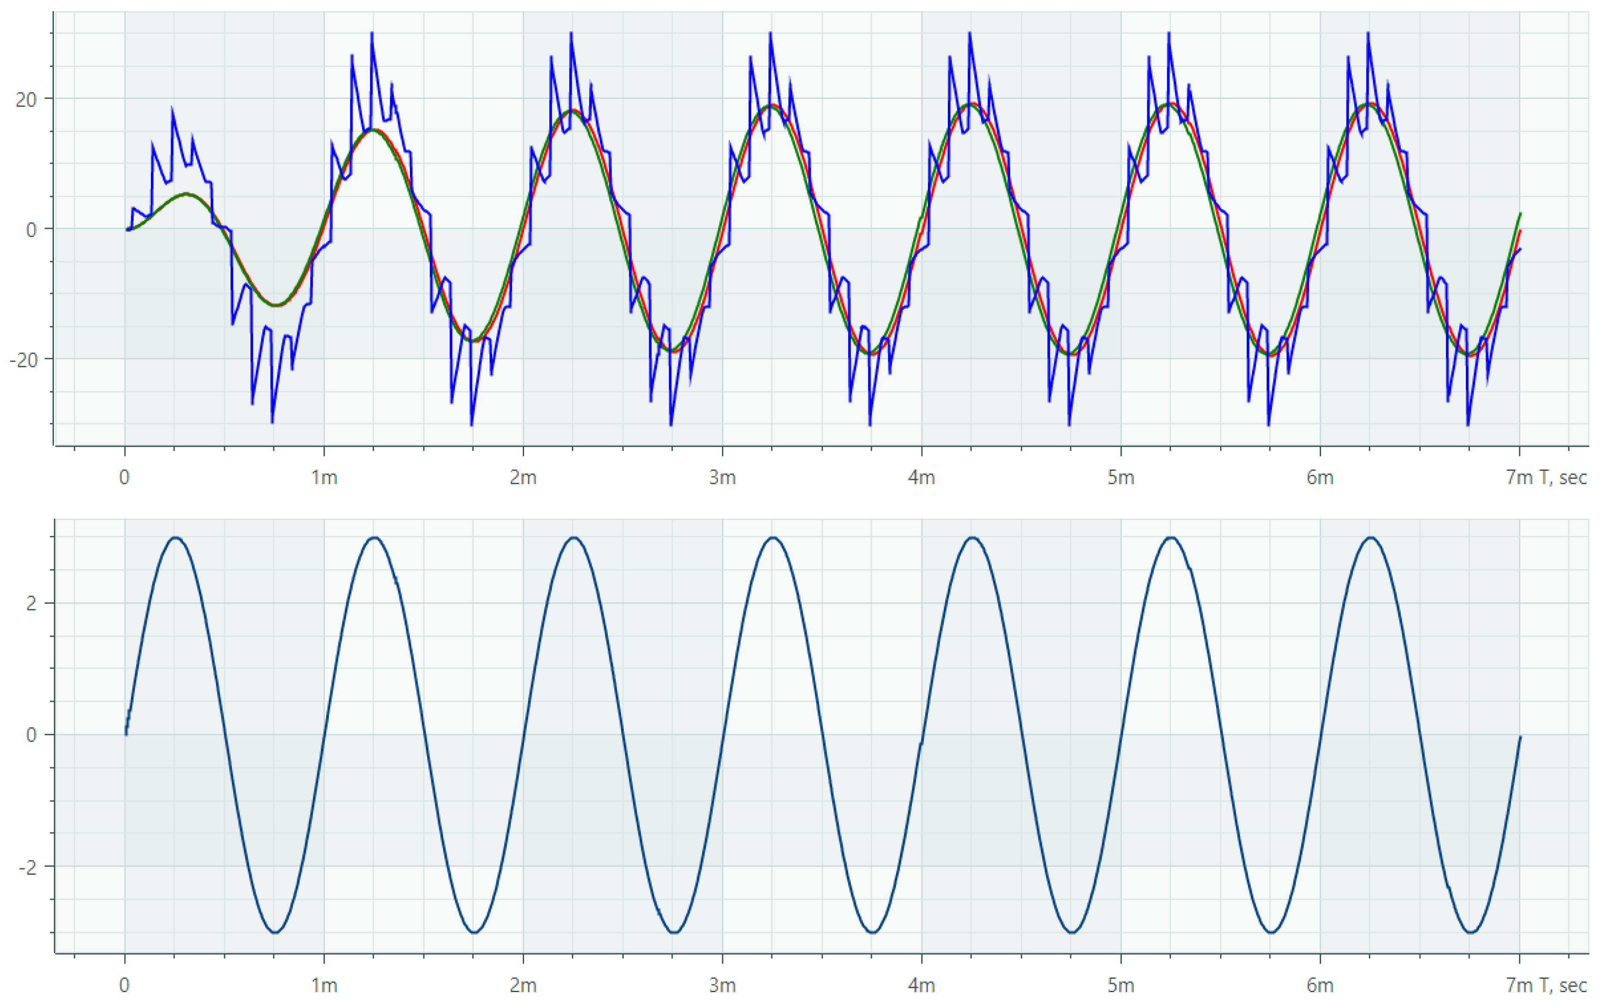Click the -20 label on top chart's y-axis
Viewport: 1602px width, 1002px height.
[24, 359]
